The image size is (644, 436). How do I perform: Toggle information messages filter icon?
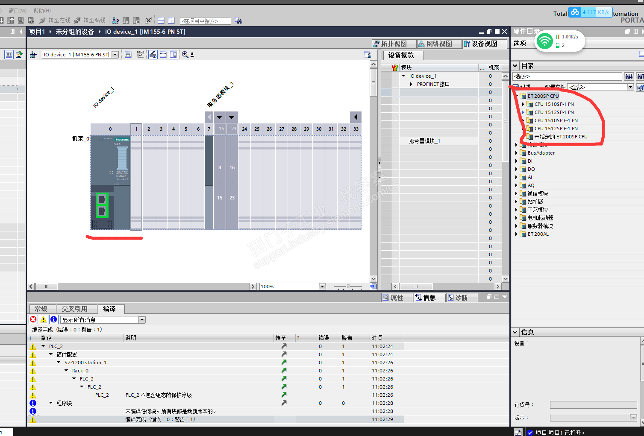53,319
